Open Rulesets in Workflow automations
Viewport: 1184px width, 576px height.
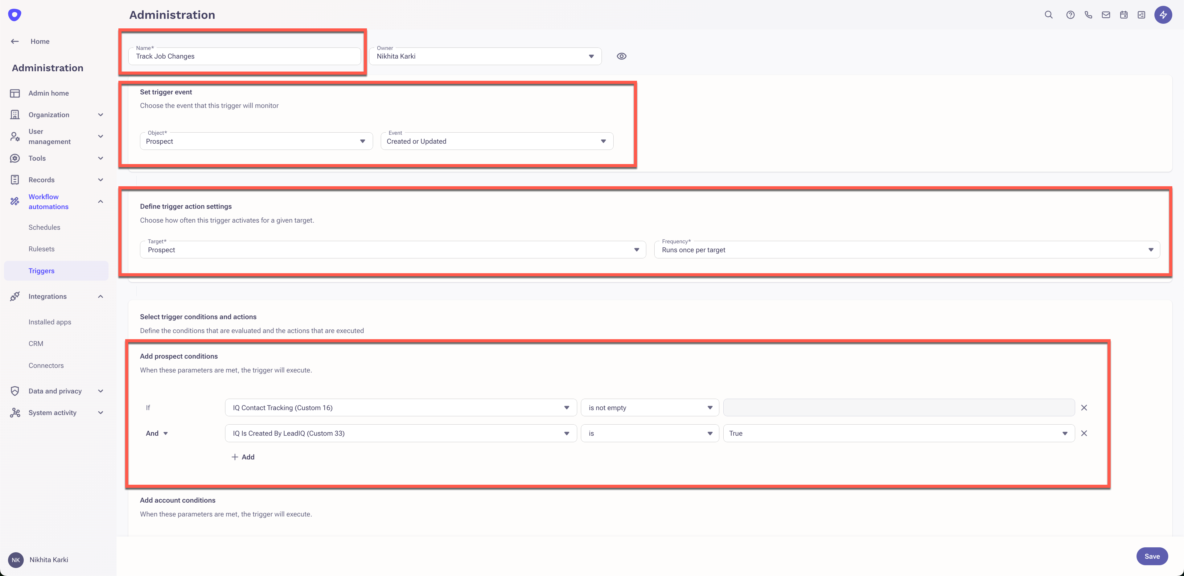pyautogui.click(x=41, y=249)
